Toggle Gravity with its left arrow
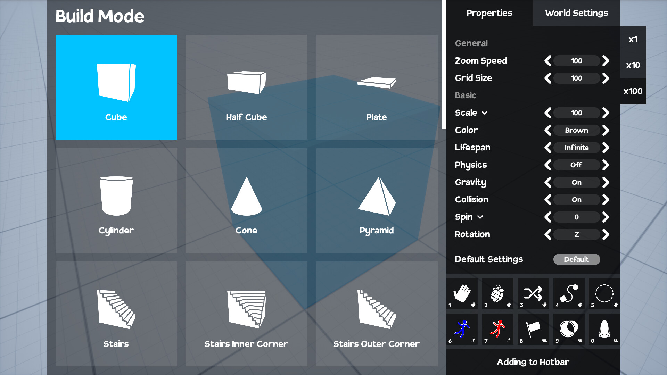This screenshot has height=375, width=667. [548, 182]
